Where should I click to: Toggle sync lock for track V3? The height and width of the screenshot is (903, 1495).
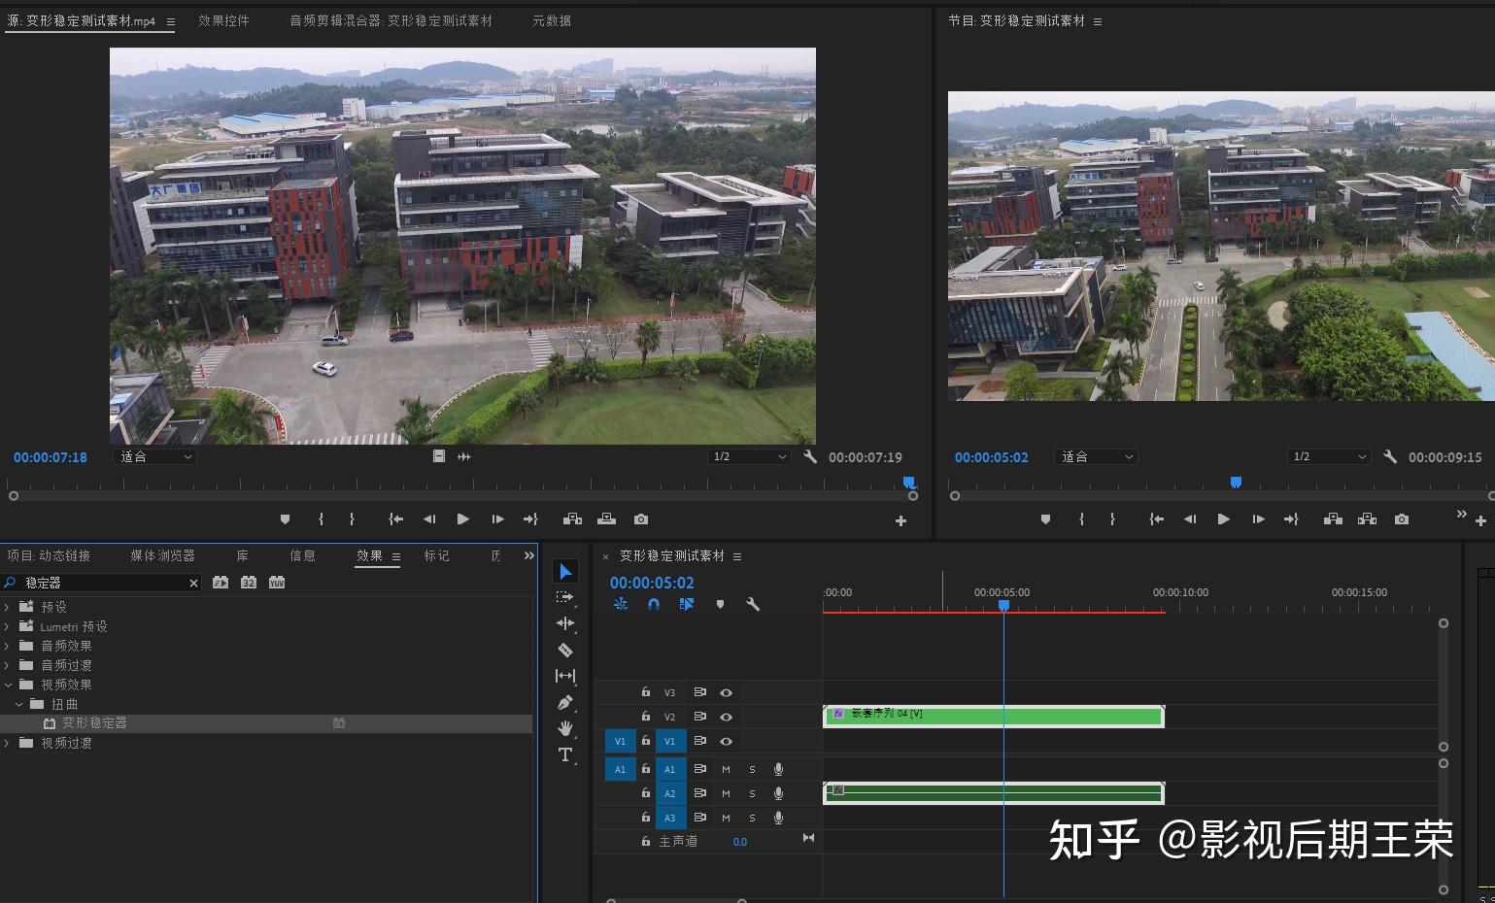699,692
